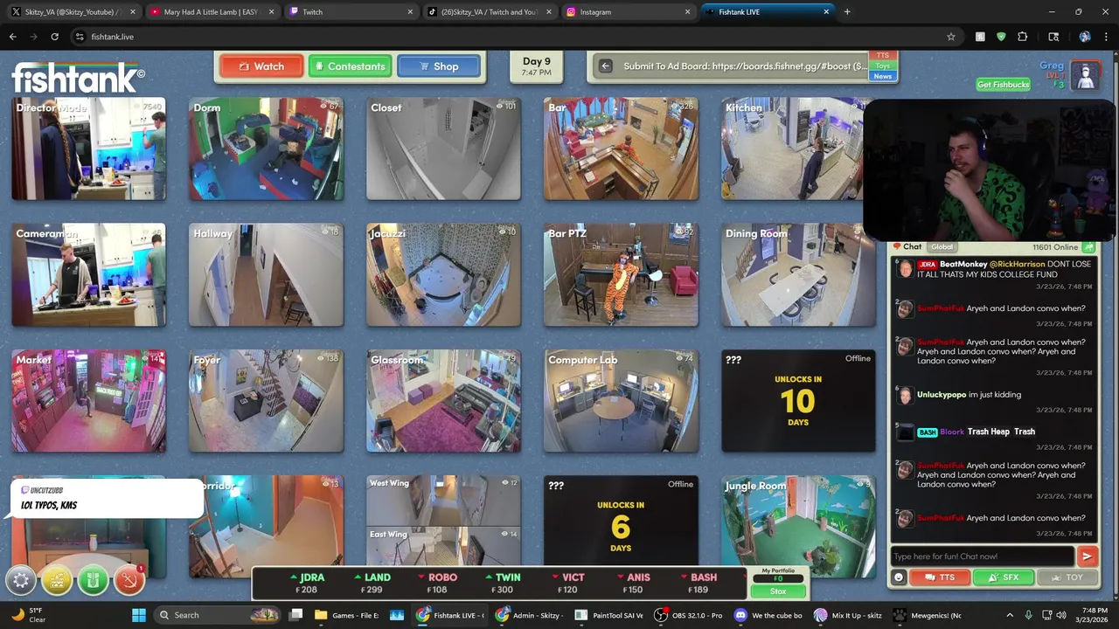Select the TWIN stock ticker
This screenshot has width=1119, height=629.
504,584
